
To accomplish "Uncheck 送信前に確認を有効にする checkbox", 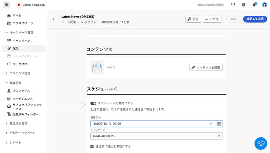I will point(92,146).
